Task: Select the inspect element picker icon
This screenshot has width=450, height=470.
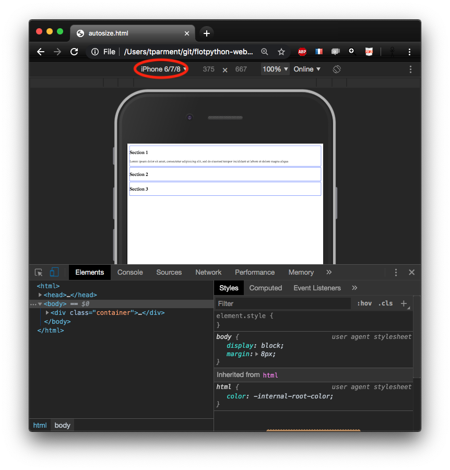Action: pyautogui.click(x=39, y=273)
